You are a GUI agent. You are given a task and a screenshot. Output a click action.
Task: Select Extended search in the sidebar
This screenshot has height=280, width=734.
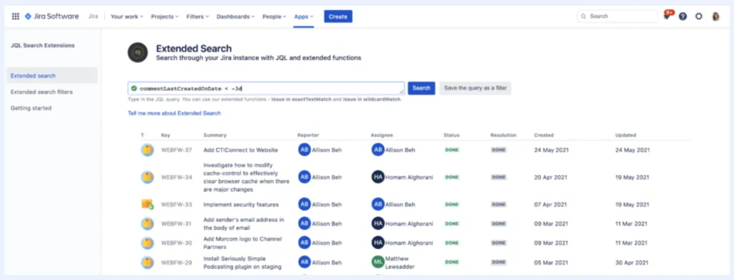point(52,75)
